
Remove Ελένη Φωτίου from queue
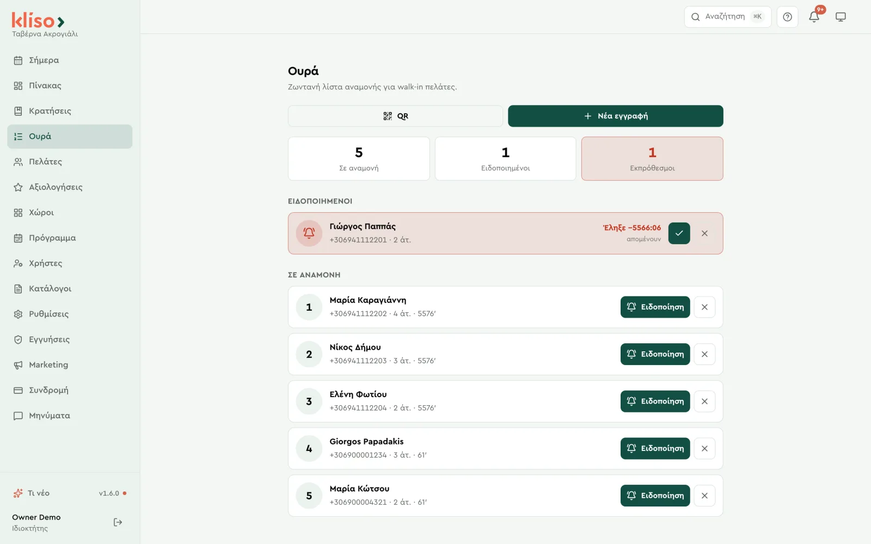coord(704,401)
